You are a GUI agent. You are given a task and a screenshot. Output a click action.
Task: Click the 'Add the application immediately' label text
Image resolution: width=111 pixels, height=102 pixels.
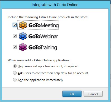pos(40,80)
